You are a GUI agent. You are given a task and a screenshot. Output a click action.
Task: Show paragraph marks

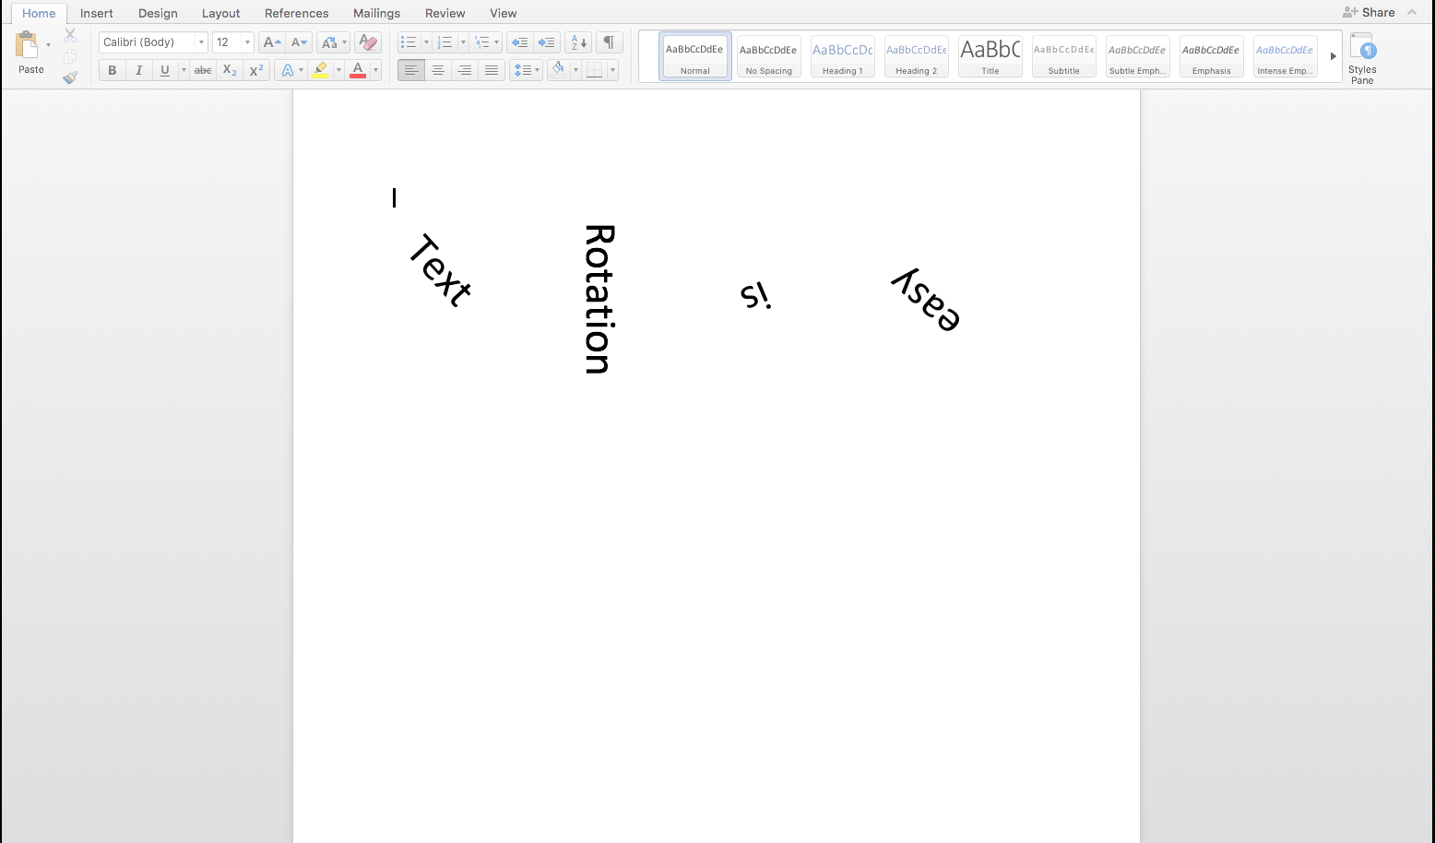(x=608, y=42)
